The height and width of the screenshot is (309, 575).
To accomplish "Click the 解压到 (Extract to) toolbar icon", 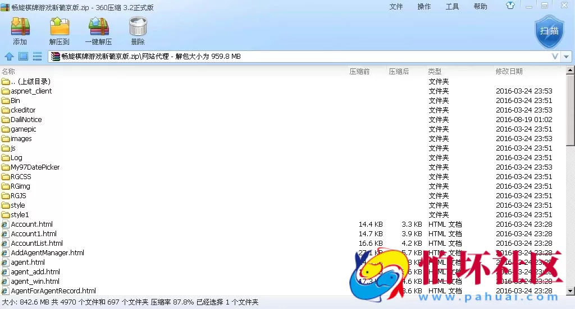I will coord(60,26).
